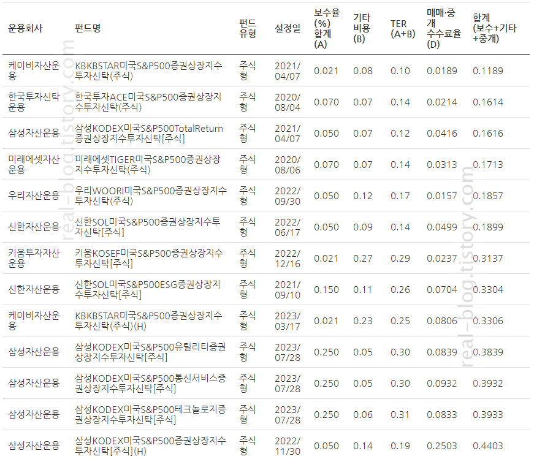The width and height of the screenshot is (534, 459).
Task: Click total value 0.3839
Action: point(487,352)
